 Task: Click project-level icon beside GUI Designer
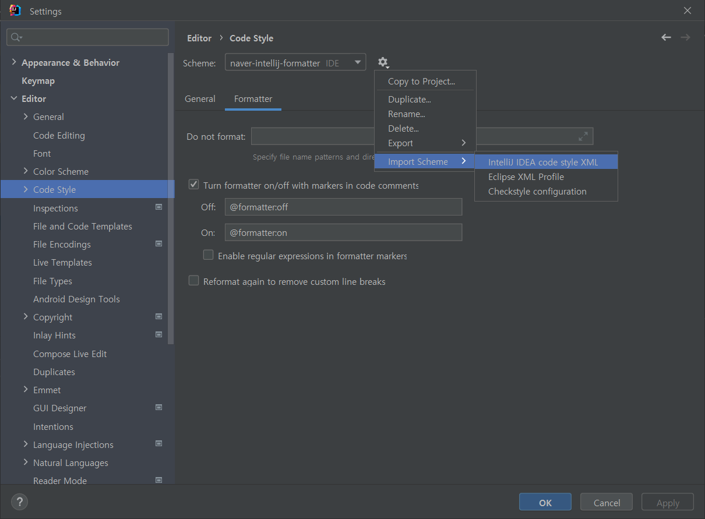tap(158, 407)
